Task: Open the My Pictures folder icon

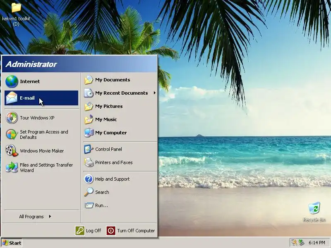Action: coord(89,106)
